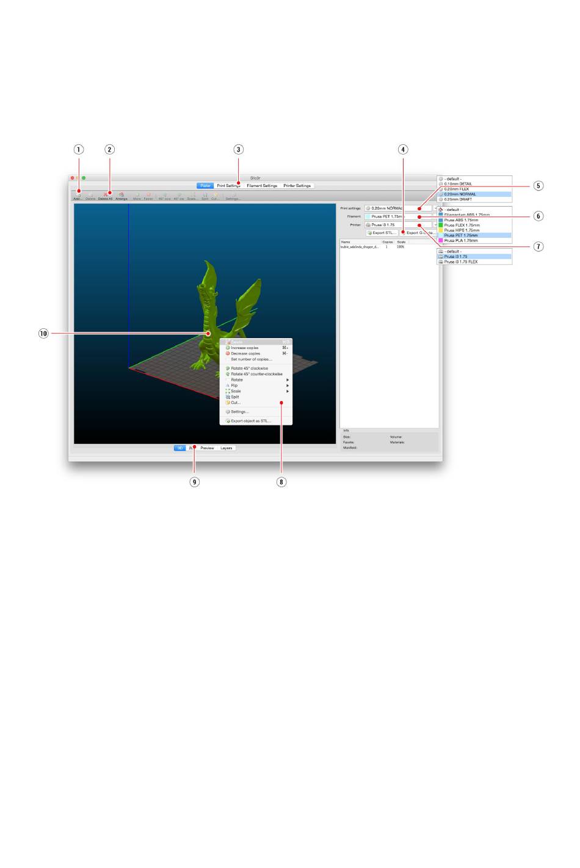580x868 pixels.
Task: Click the Fewer copies toolbar icon
Action: coord(148,196)
